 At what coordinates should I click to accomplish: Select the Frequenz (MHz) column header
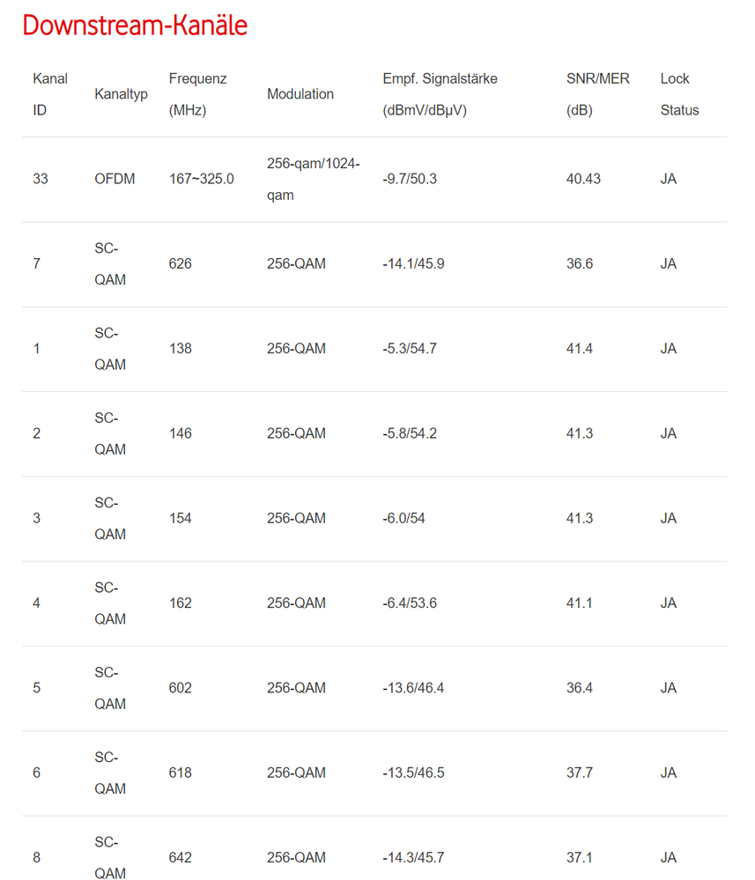(197, 94)
